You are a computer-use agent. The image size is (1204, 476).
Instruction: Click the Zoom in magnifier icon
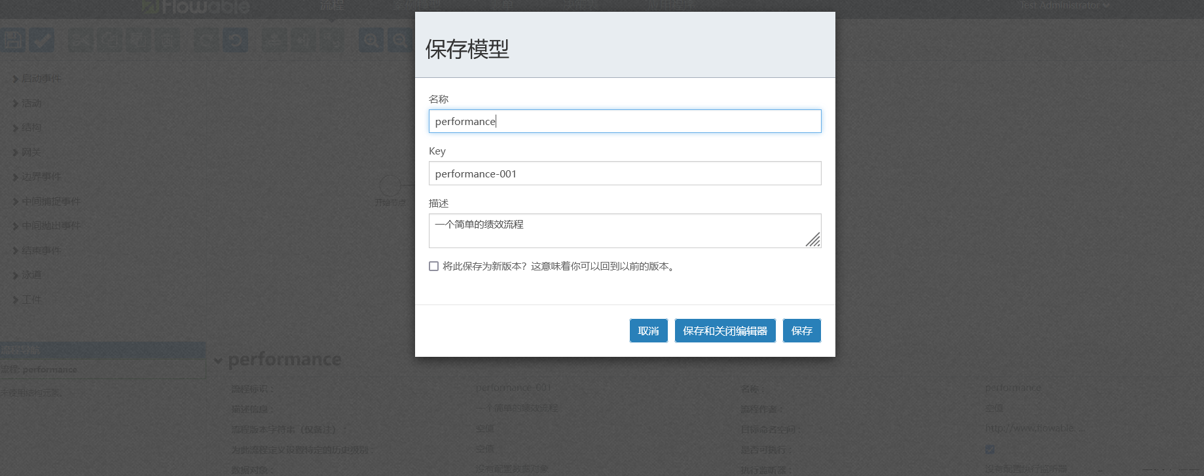click(x=371, y=40)
